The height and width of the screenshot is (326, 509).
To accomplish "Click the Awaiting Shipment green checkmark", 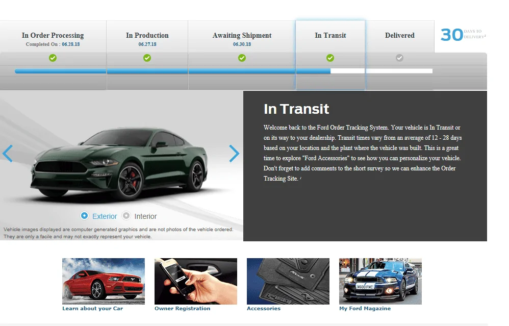I will point(242,58).
